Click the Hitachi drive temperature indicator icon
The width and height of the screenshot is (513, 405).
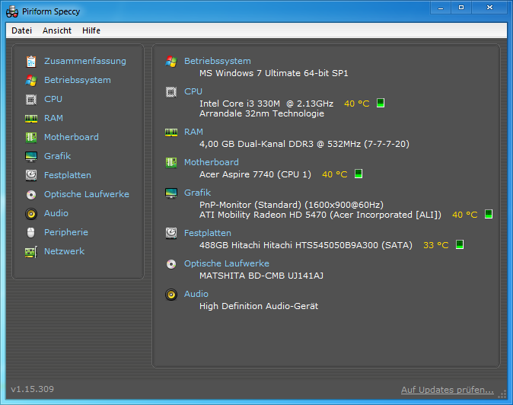click(x=460, y=244)
